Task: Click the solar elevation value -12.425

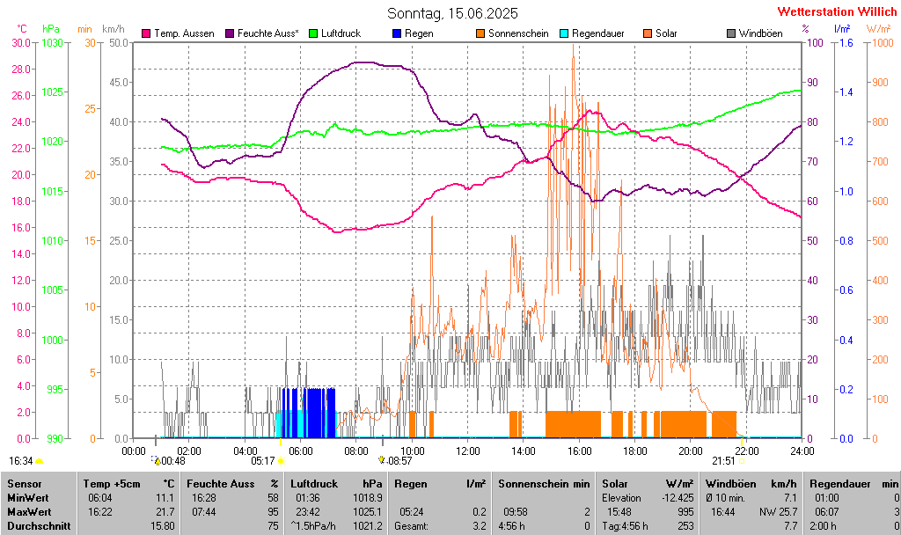Action: [678, 498]
